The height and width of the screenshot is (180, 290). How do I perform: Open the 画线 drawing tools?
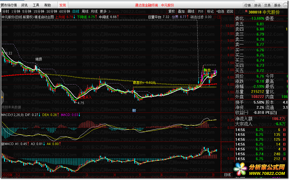point(191,12)
